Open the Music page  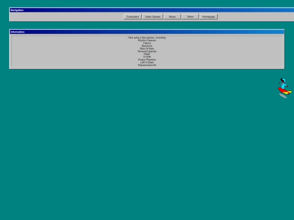(172, 17)
